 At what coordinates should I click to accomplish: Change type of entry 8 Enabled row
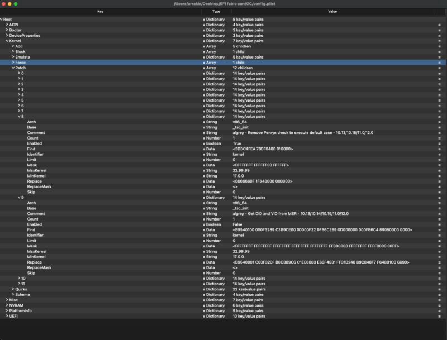point(204,143)
